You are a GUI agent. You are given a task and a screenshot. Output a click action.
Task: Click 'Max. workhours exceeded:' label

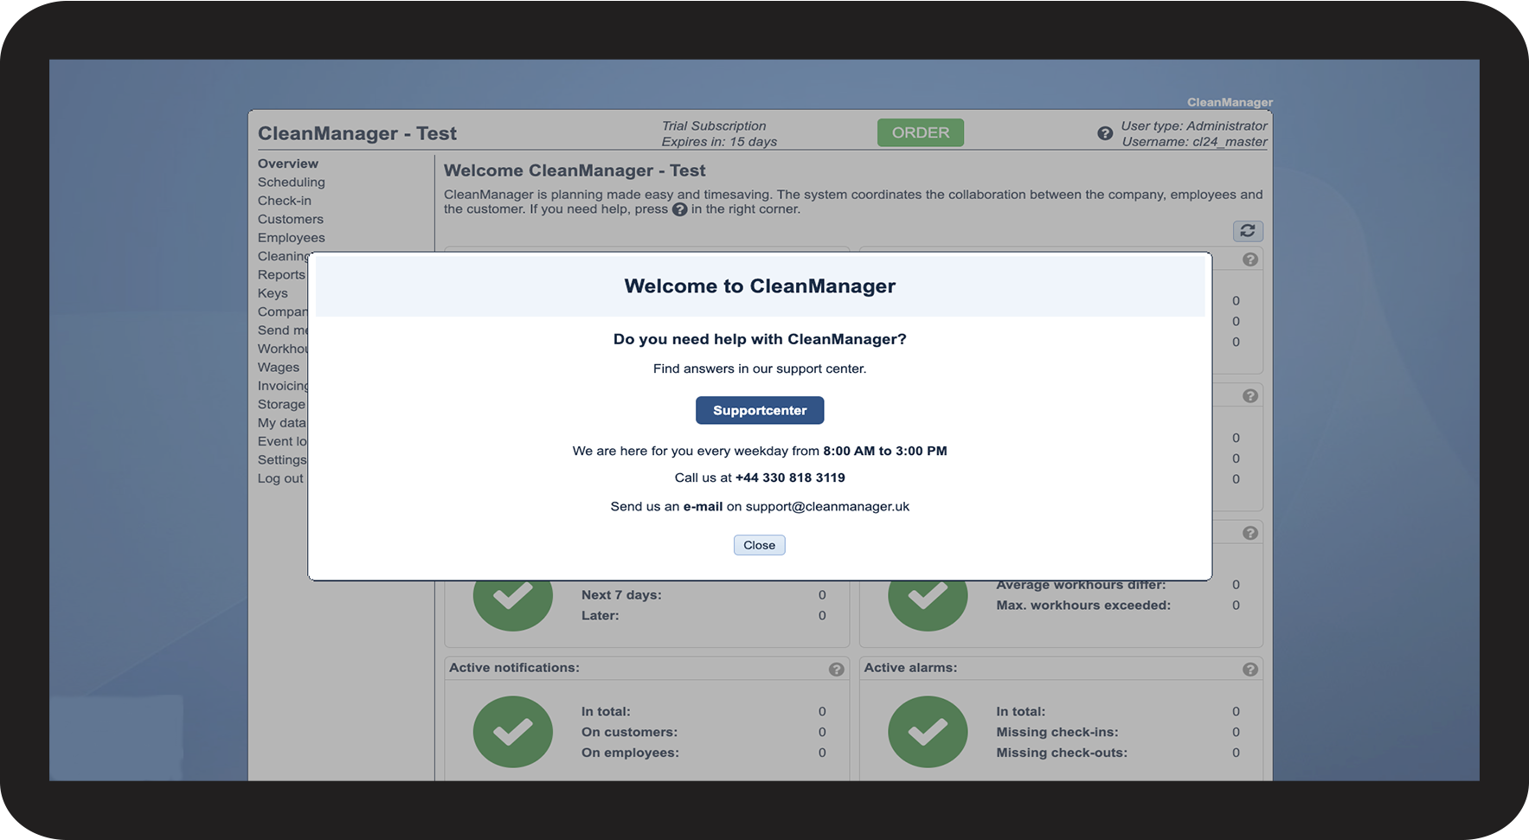coord(1083,606)
